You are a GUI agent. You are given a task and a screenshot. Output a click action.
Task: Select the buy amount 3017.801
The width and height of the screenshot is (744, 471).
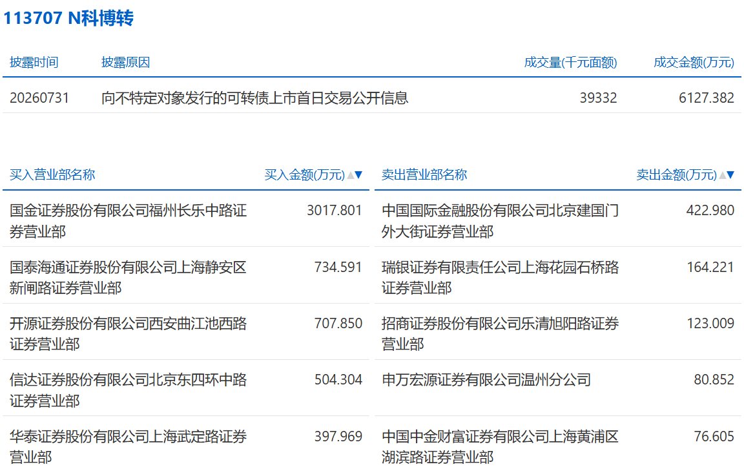[335, 211]
